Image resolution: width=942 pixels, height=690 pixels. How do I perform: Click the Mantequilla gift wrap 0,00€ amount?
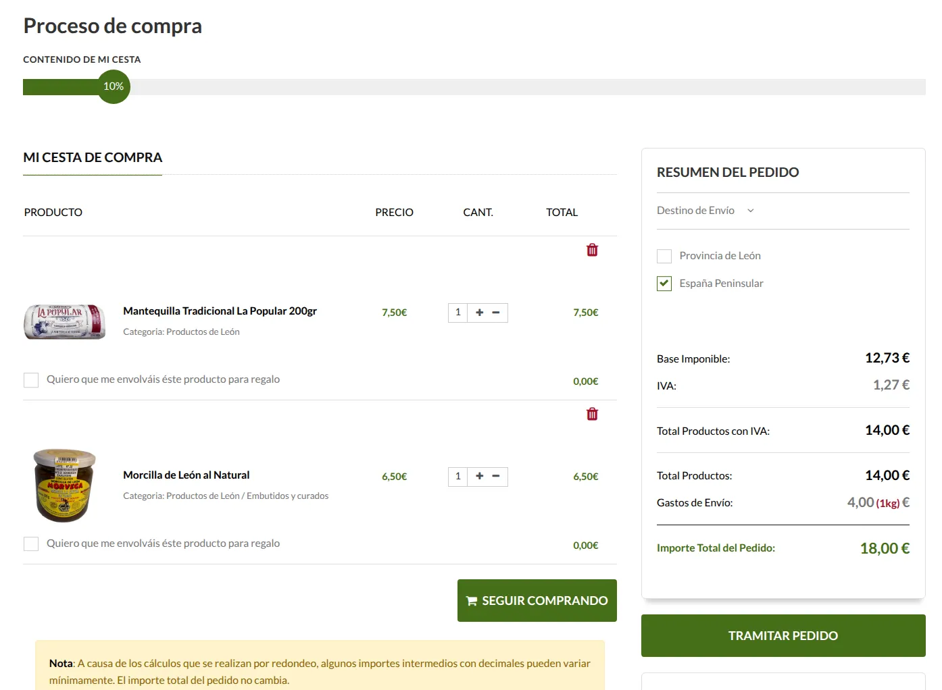click(x=586, y=381)
